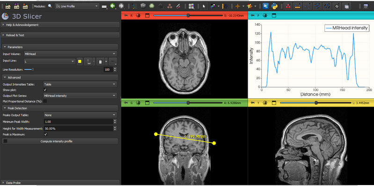
Task: Open the view layout selector icon
Action: pos(191,6)
